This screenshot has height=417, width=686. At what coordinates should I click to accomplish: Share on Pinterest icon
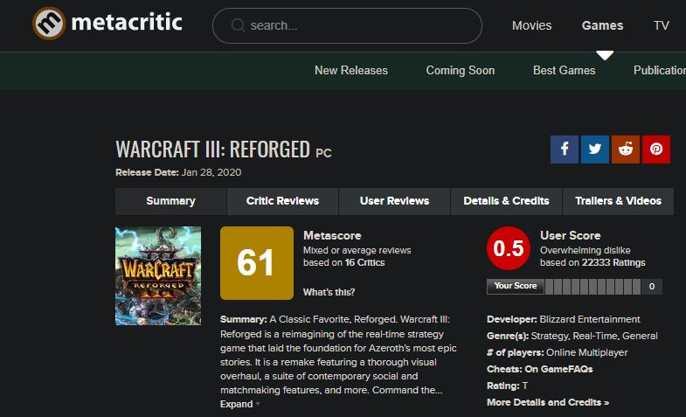tap(655, 149)
